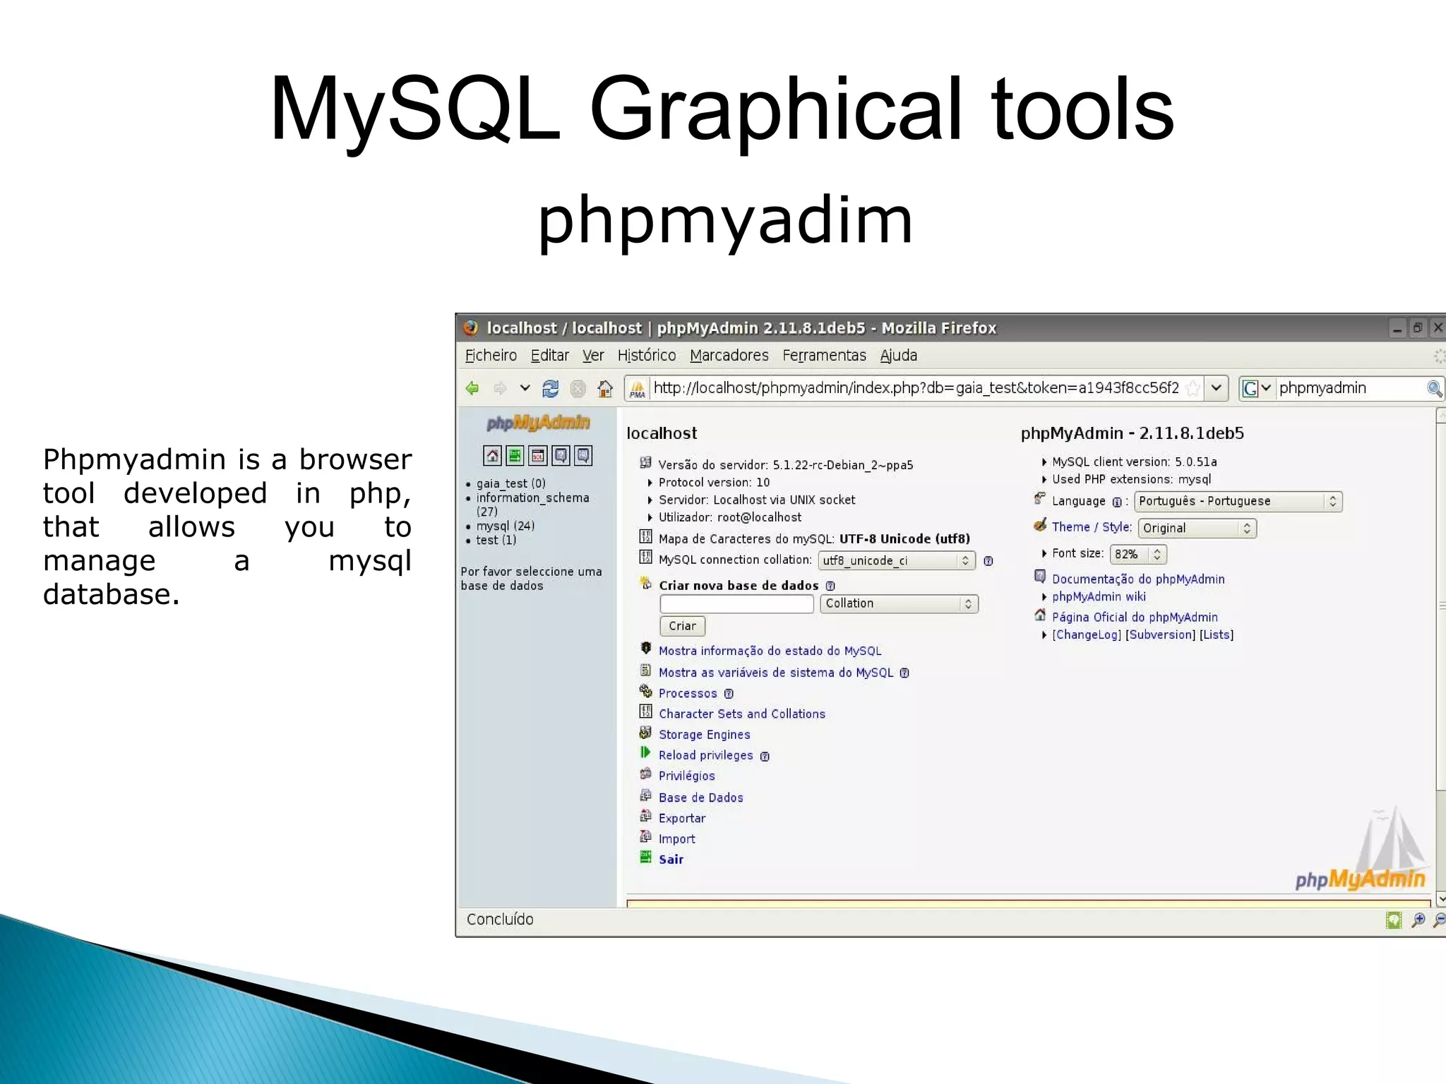Select the mysql (24) database

[505, 526]
